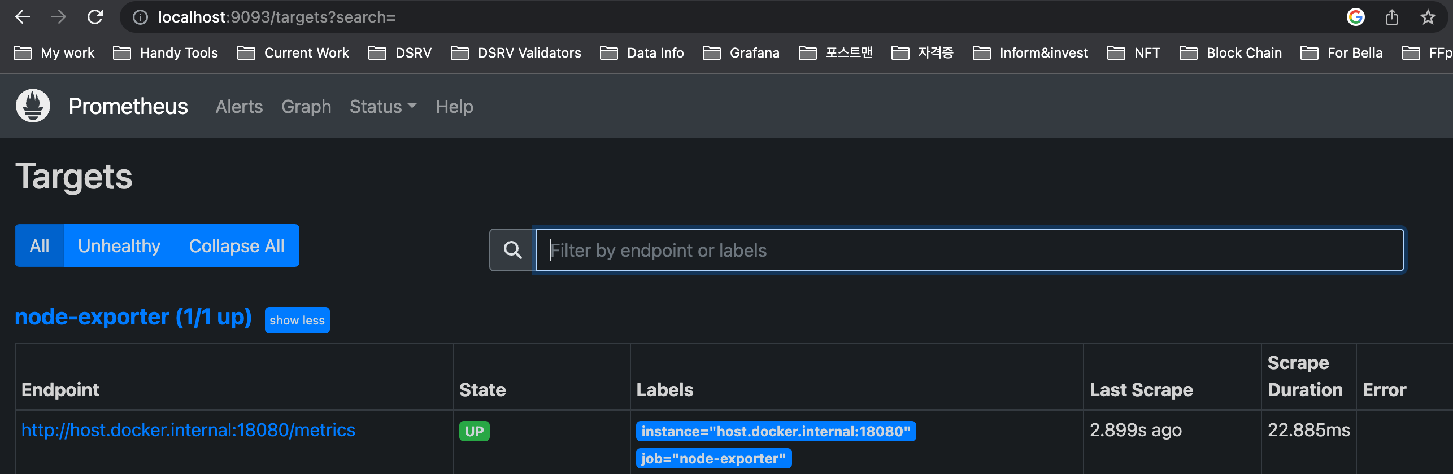1453x474 pixels.
Task: Click the browser address bar URL
Action: click(x=277, y=17)
